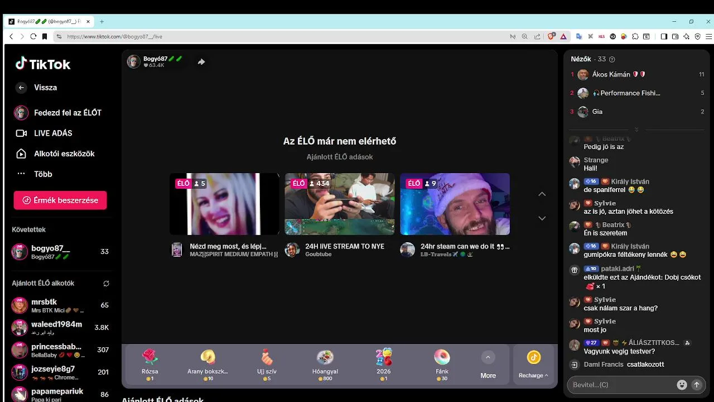
Task: Click Dami Francis csatlakozott message
Action: click(624, 365)
